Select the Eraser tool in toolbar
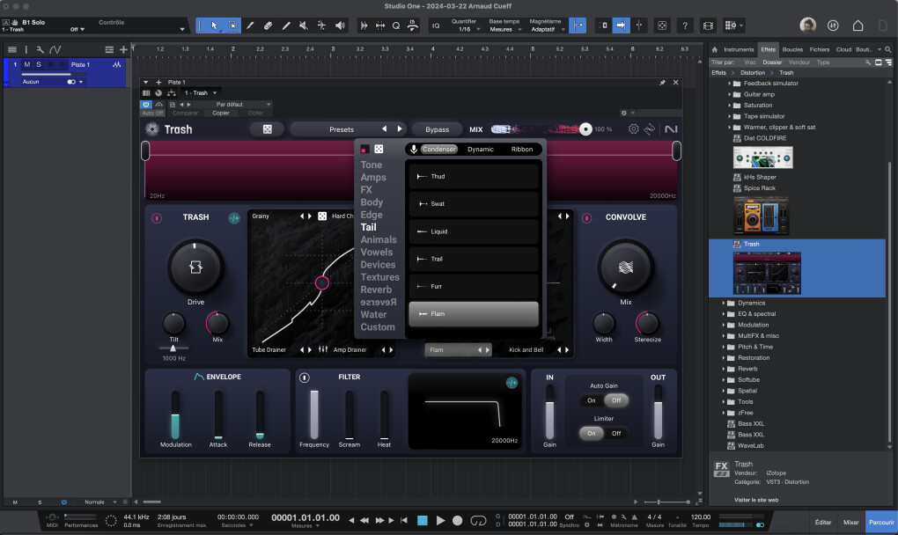The width and height of the screenshot is (898, 535). [x=269, y=26]
